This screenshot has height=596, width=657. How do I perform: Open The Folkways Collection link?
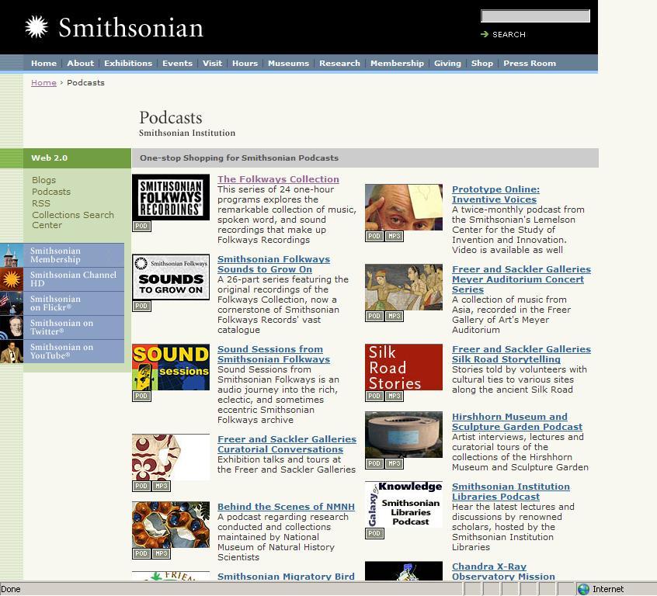point(278,179)
